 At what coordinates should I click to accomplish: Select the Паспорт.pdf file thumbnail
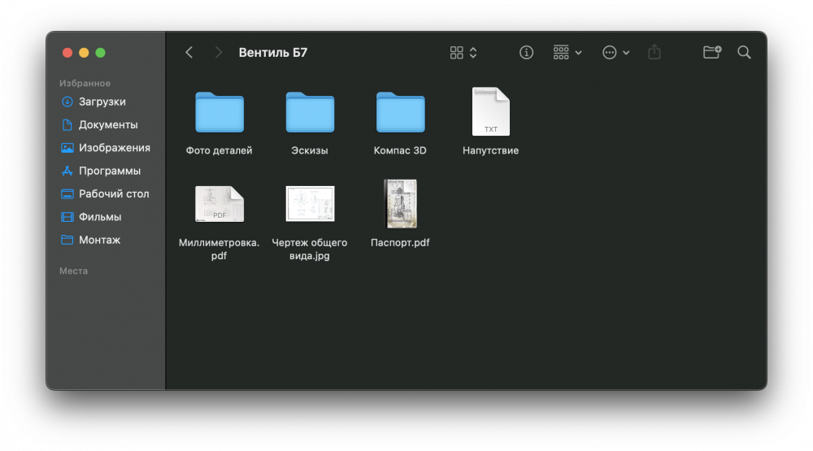[400, 203]
